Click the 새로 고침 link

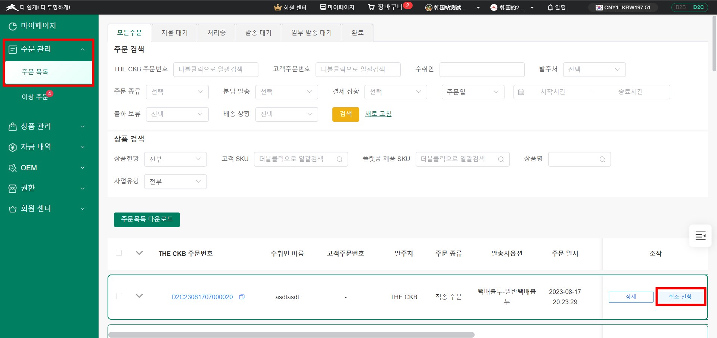378,114
